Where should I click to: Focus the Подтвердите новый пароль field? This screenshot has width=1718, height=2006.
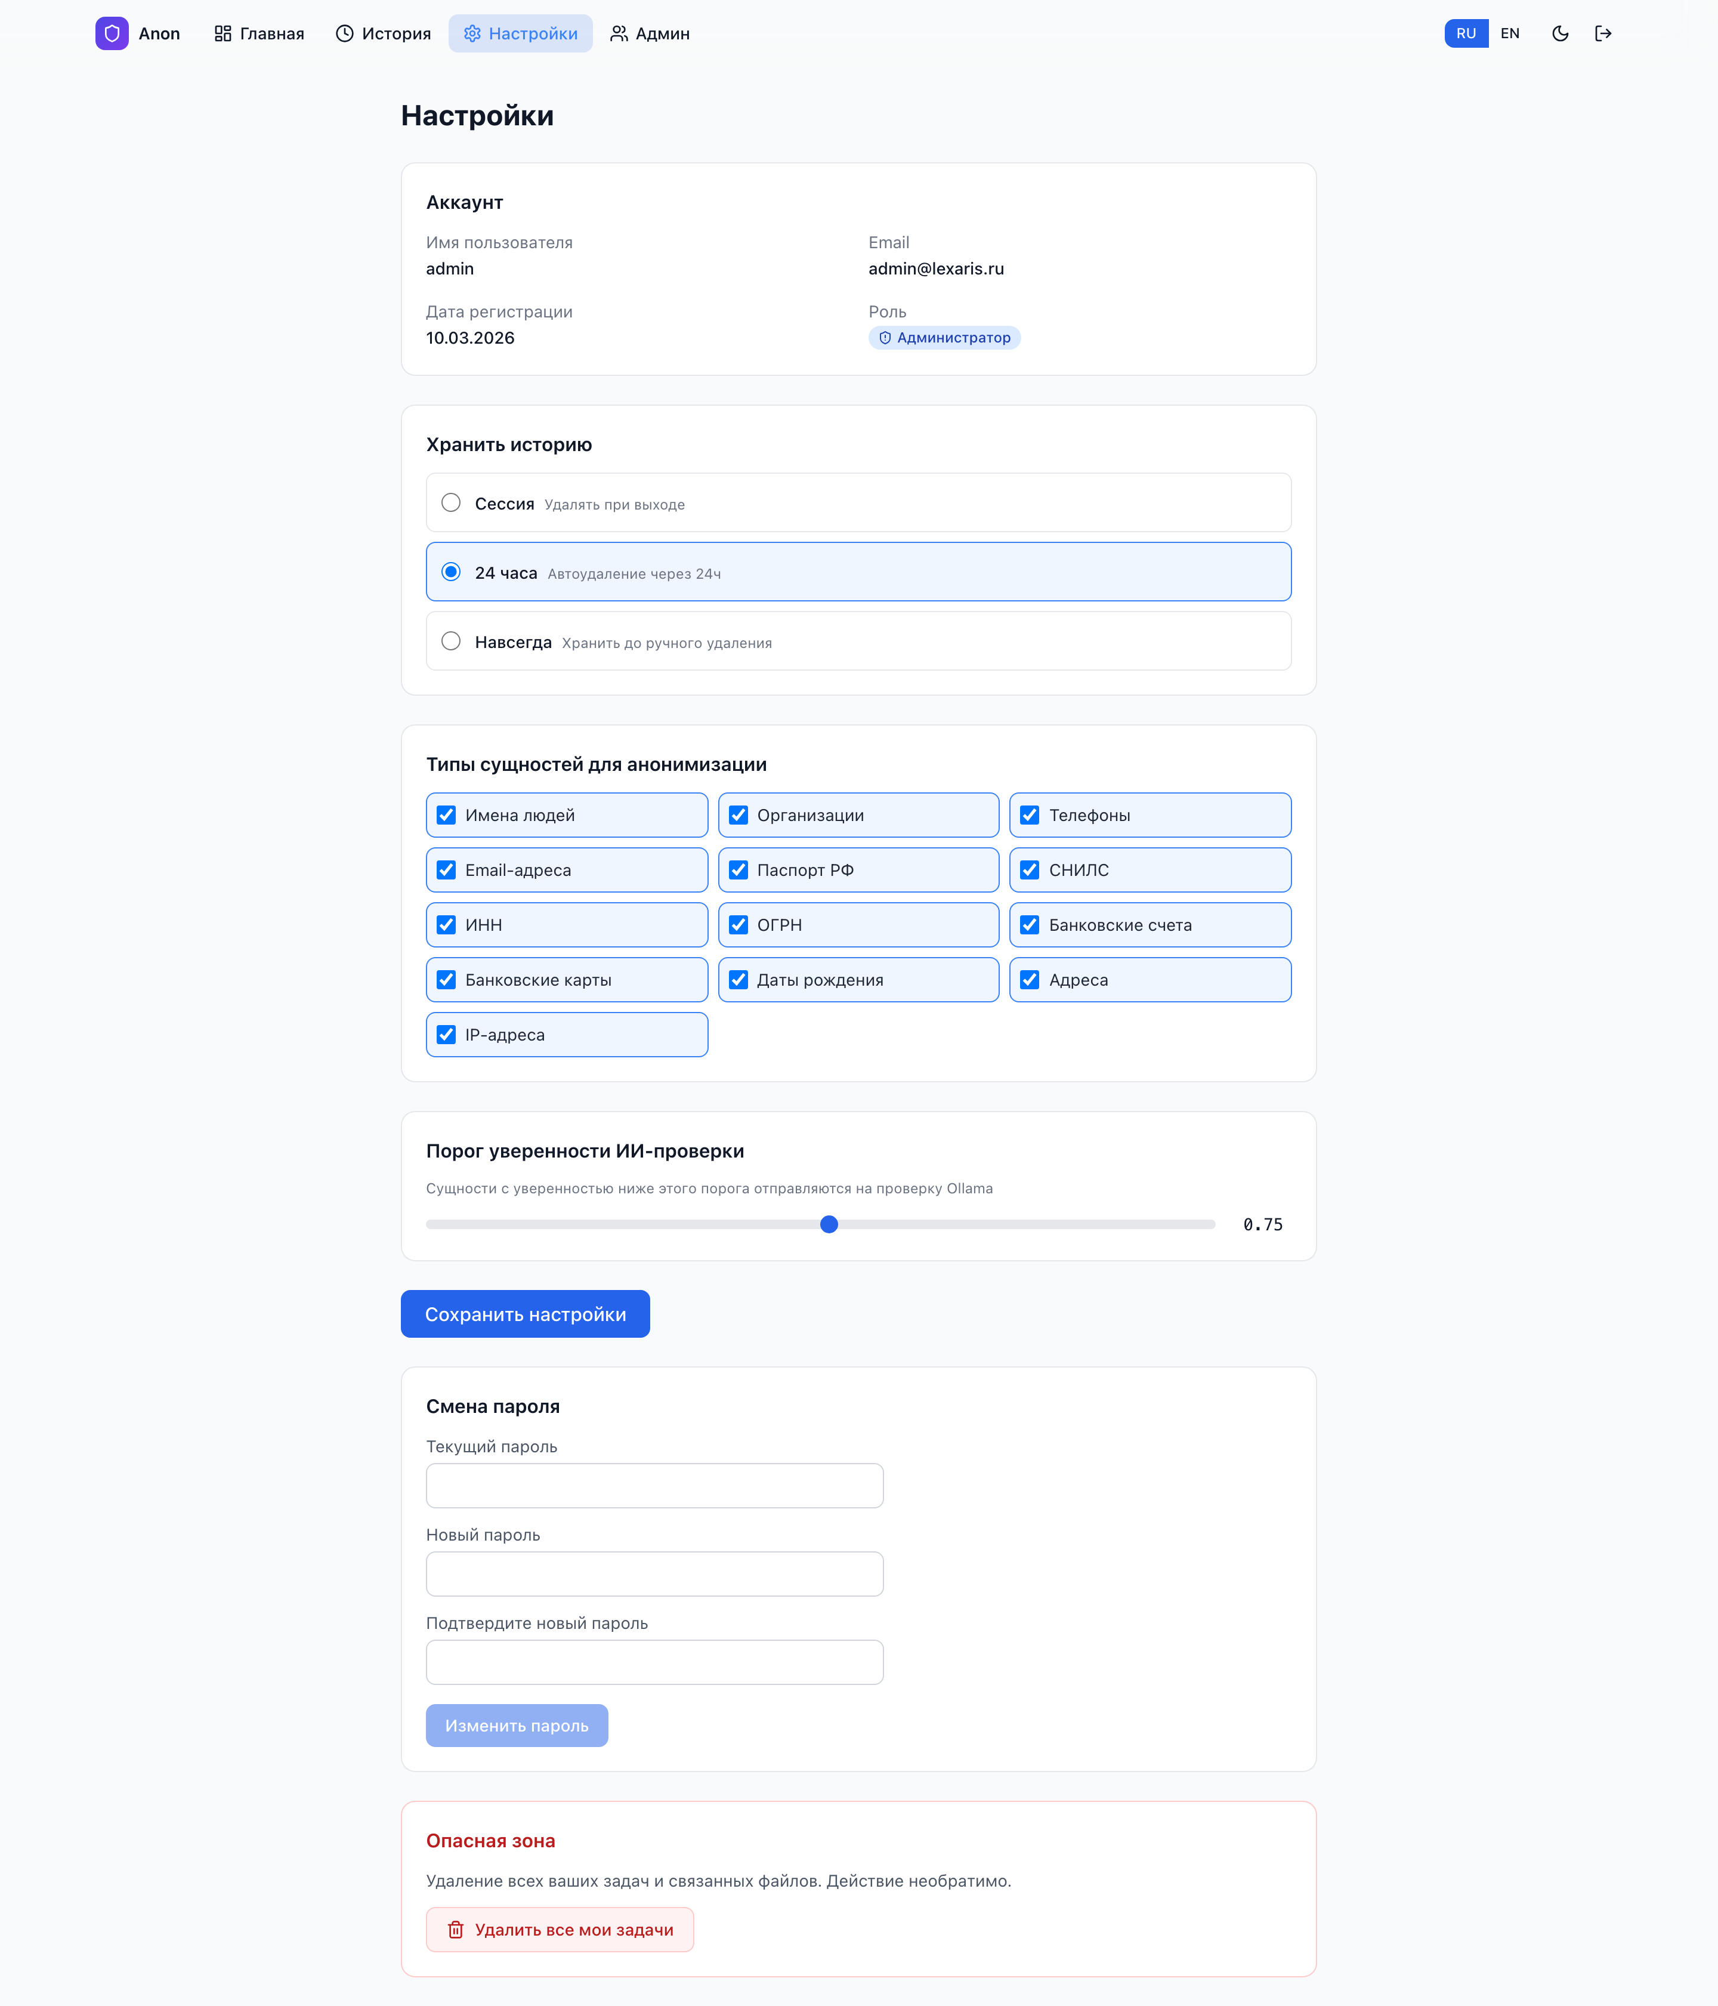click(x=654, y=1662)
